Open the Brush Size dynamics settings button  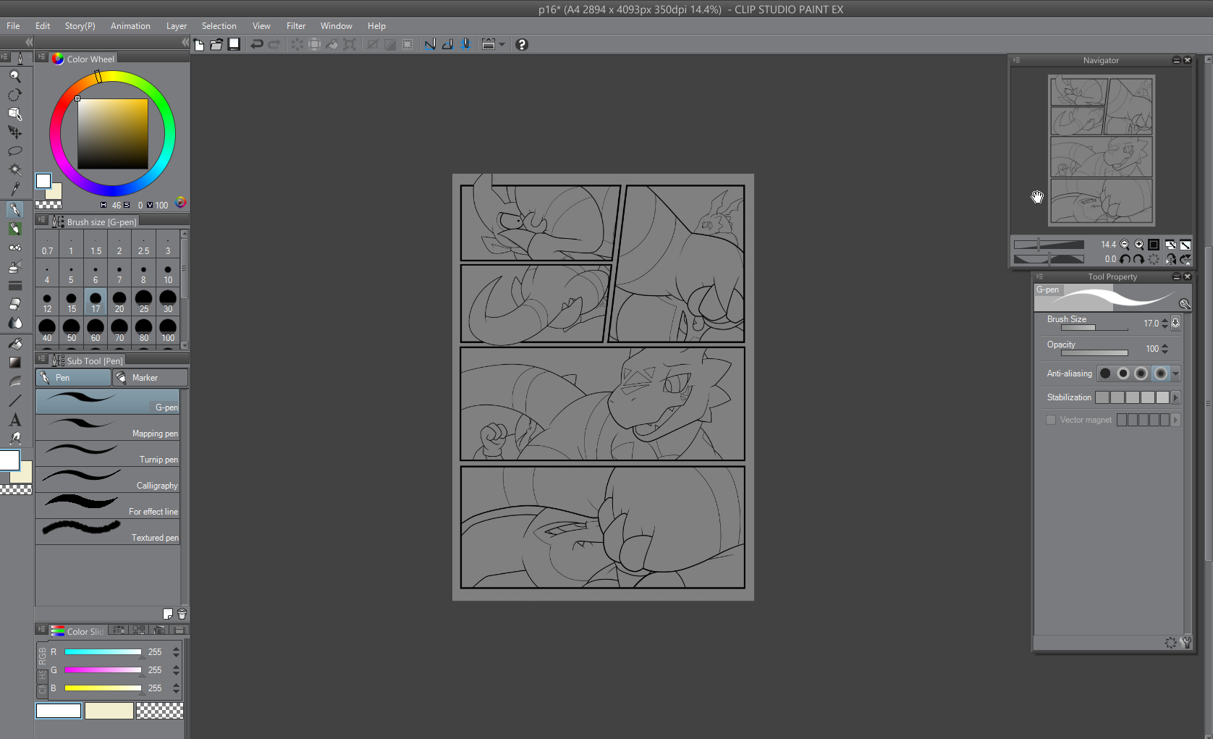(1176, 323)
